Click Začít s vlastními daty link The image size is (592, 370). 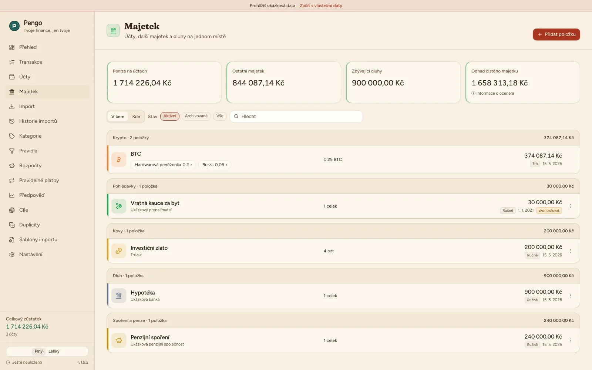[x=321, y=6]
